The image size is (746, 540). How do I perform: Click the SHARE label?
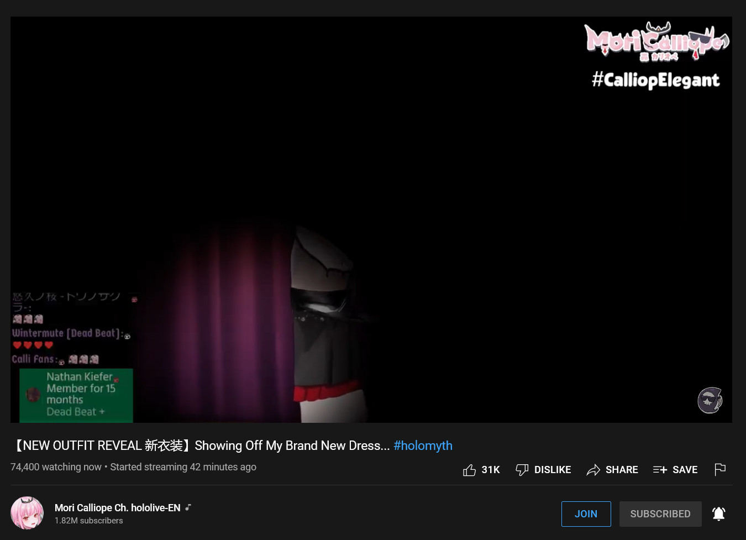click(x=622, y=470)
